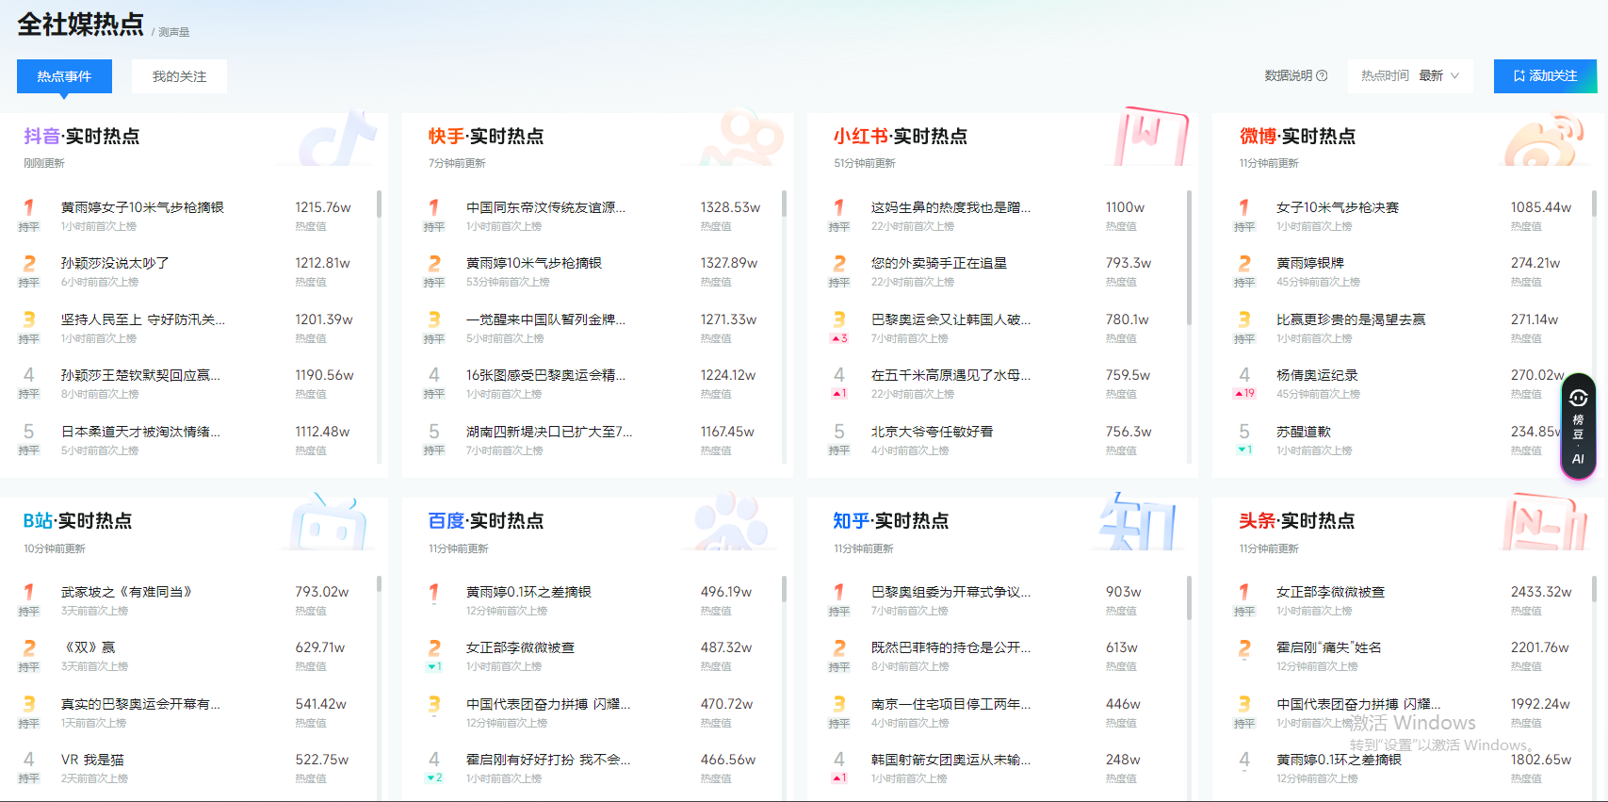Open 微博 topic 黄雨婷银牌
The width and height of the screenshot is (1608, 802).
pos(1310,263)
